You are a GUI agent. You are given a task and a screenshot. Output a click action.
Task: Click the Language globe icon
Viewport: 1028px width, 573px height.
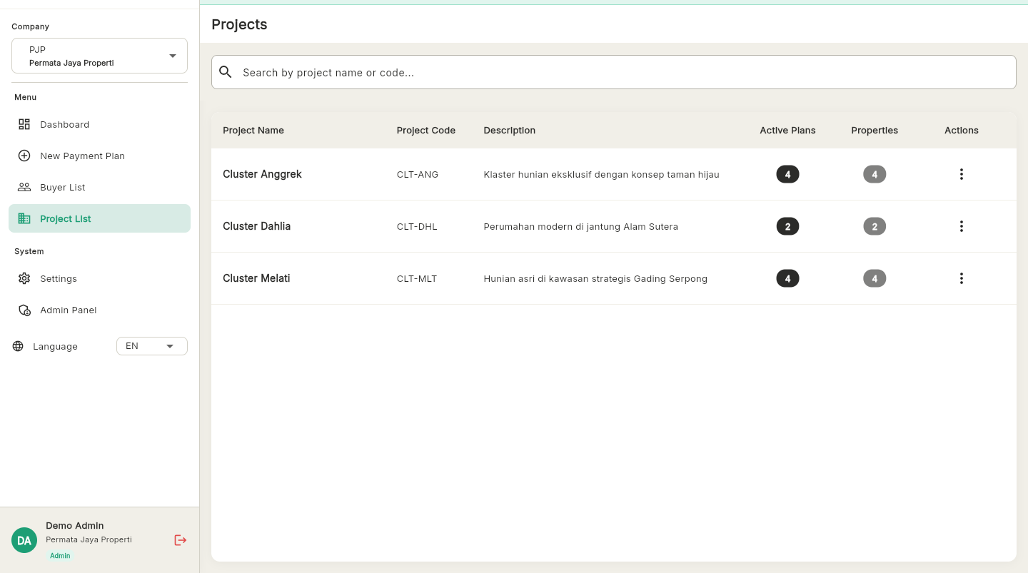point(16,346)
